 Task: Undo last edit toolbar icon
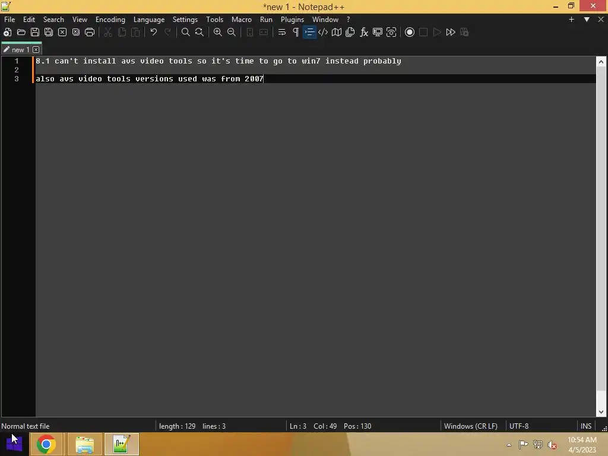pyautogui.click(x=154, y=32)
